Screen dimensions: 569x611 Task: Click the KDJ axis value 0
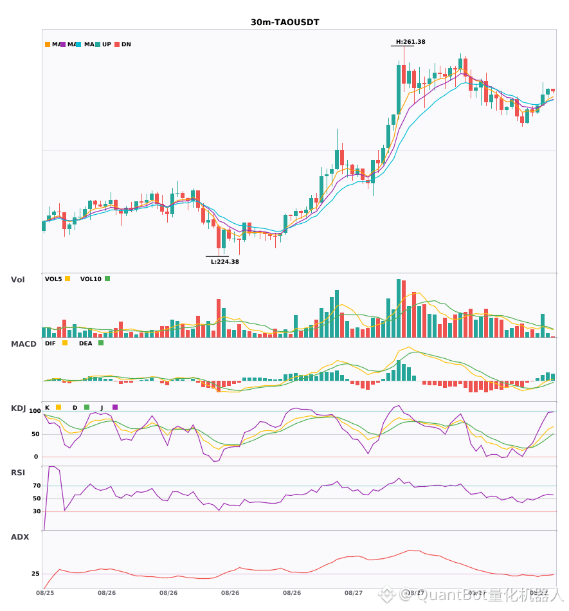click(x=36, y=457)
